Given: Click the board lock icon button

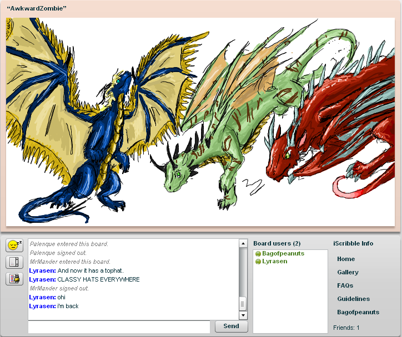Looking at the screenshot, I should point(14,279).
